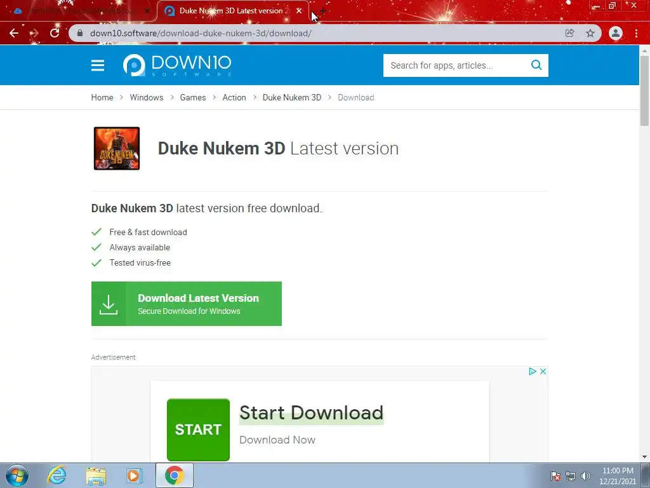The image size is (650, 488).
Task: Click the Action Center flag tray icon
Action: point(555,476)
